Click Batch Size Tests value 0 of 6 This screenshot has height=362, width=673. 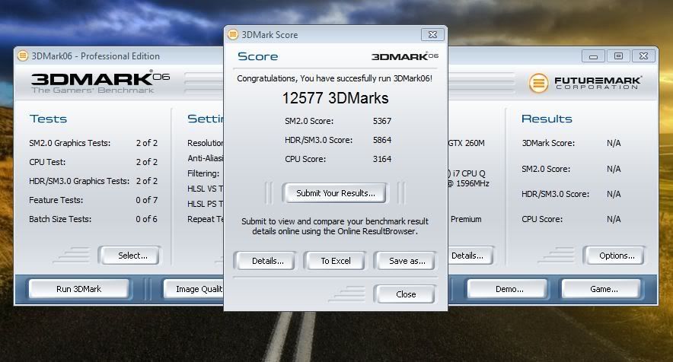point(146,219)
